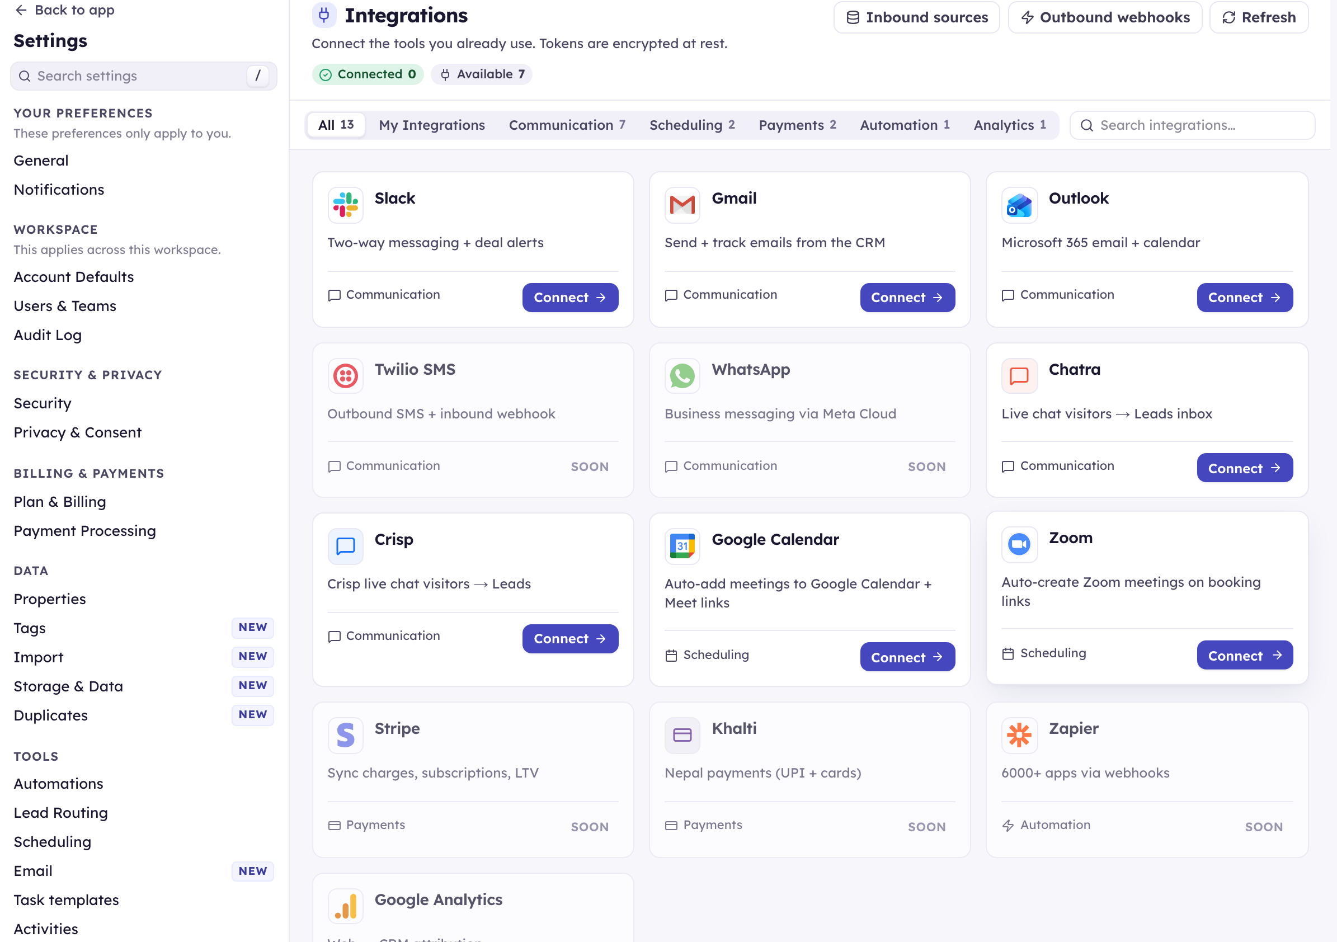Connect the Crisp integration
Viewport: 1337px width, 942px height.
point(569,639)
